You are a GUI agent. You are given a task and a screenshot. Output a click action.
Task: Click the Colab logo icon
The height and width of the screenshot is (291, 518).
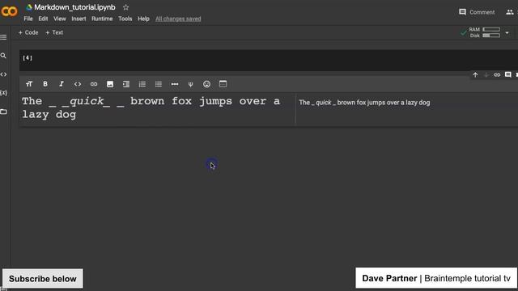click(9, 11)
